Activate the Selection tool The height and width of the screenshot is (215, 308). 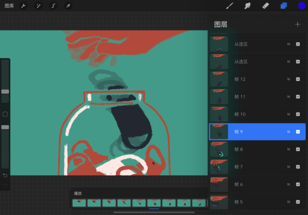point(53,6)
